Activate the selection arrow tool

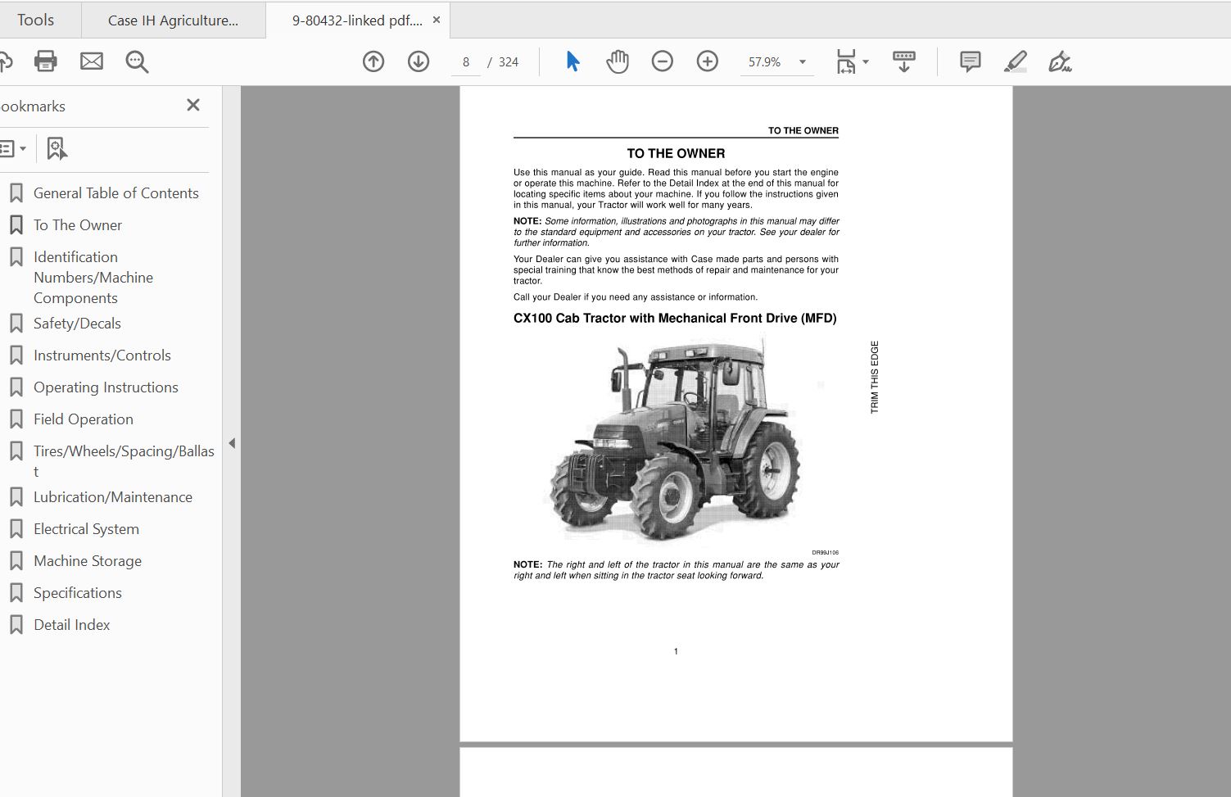(x=573, y=61)
